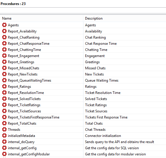This screenshot has height=158, width=166.
Task: Click the Report_MissedChats gear icon
Action: [4, 68]
